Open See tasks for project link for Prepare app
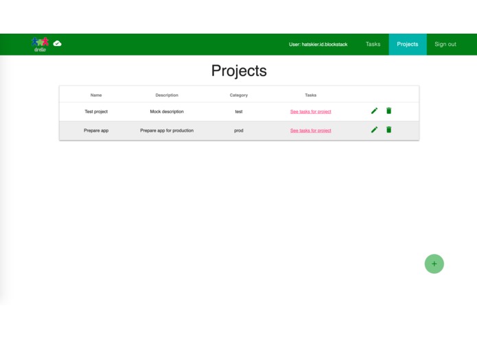477x339 pixels. (311, 130)
